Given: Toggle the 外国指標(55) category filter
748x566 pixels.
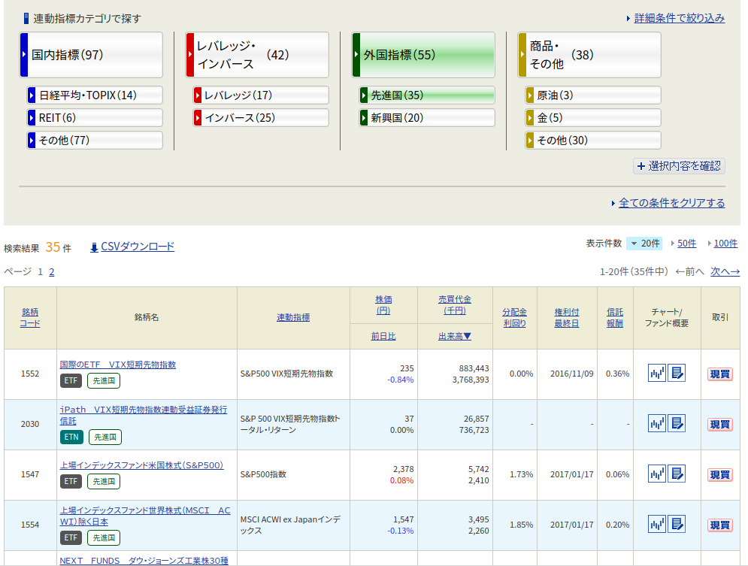Looking at the screenshot, I should pyautogui.click(x=423, y=55).
